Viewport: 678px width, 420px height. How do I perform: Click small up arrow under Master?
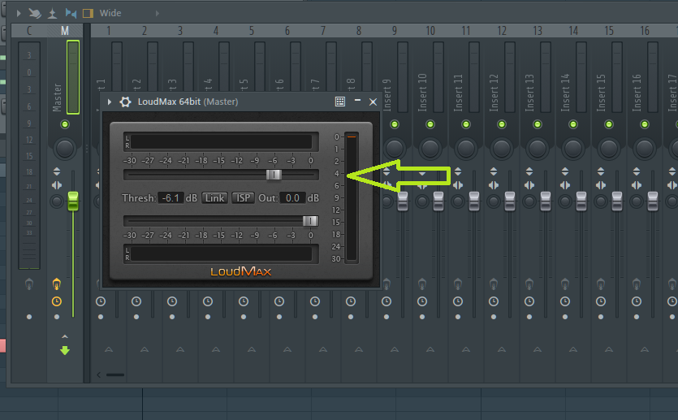[x=65, y=336]
